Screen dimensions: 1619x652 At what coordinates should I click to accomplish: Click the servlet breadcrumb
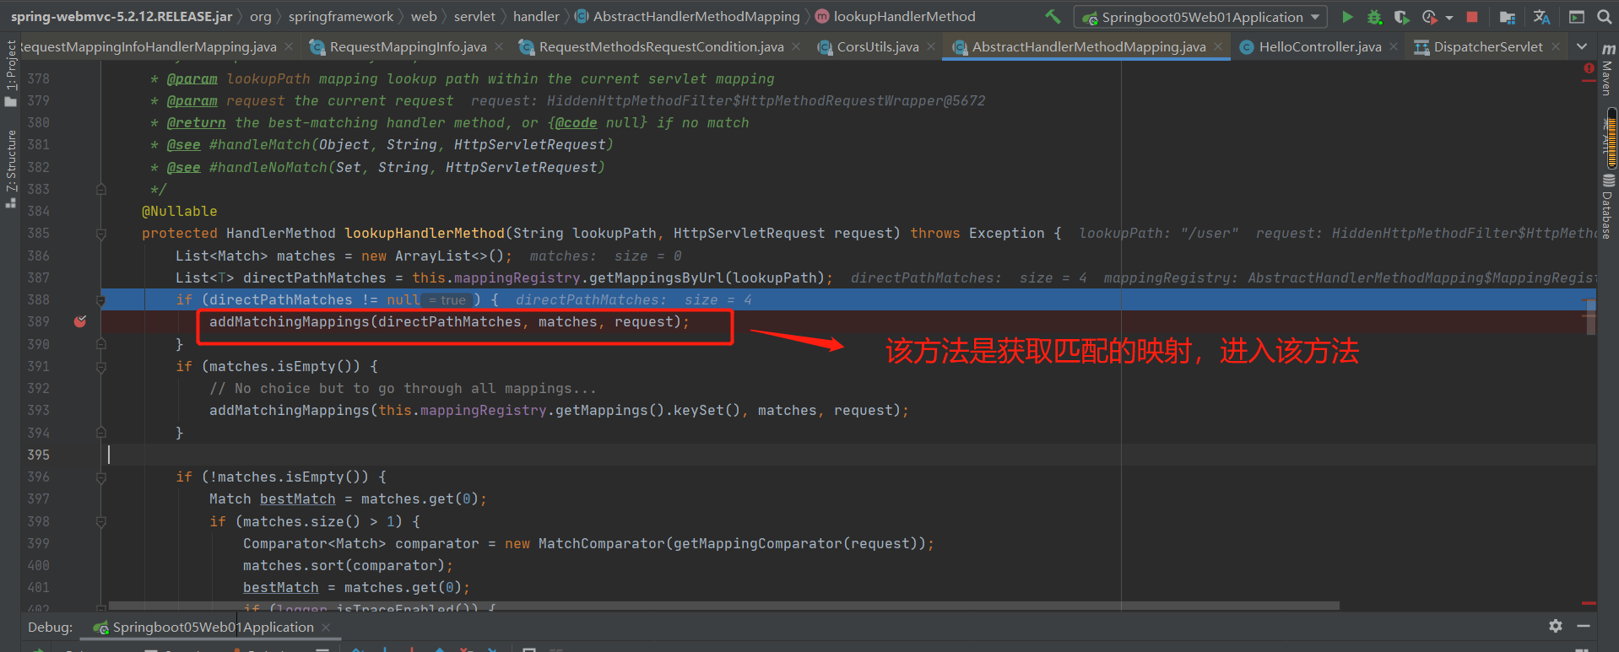pyautogui.click(x=474, y=16)
